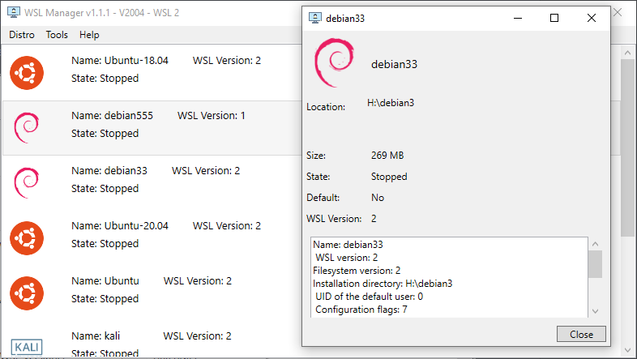This screenshot has height=359, width=637.
Task: Click the details textbox scrollbar thumb
Action: (595, 264)
